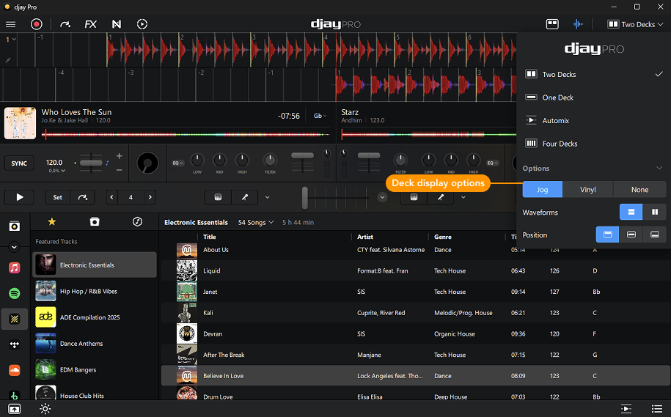The height and width of the screenshot is (417, 671).
Task: Select Jog deck display option
Action: tap(542, 190)
